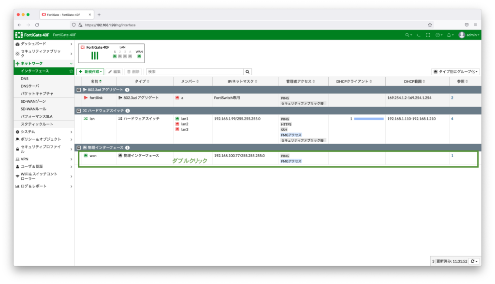Screen dimensions: 495x284
Task: Click the lan DHCP client usage bar
Action: (x=369, y=119)
